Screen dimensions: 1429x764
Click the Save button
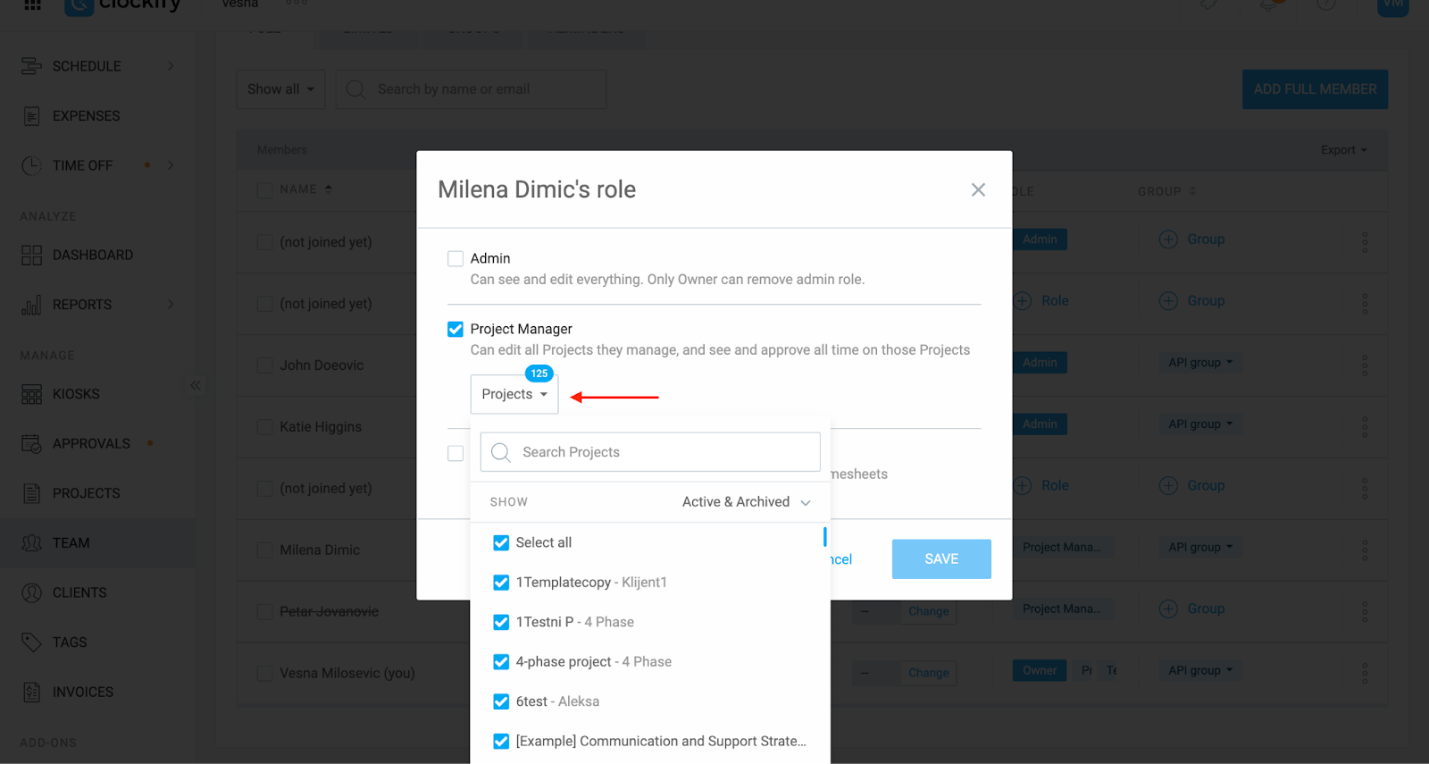click(941, 559)
